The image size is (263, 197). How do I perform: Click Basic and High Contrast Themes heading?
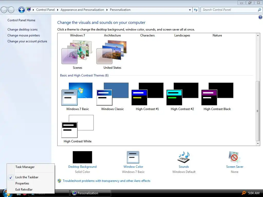coord(84,75)
